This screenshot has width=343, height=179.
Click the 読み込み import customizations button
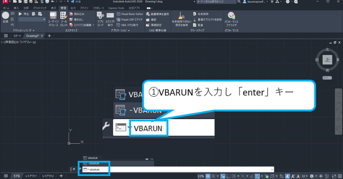[77, 14]
